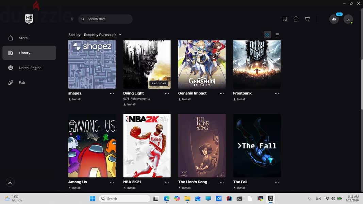
Task: Click 0/78 Achievements text
Action: click(136, 99)
